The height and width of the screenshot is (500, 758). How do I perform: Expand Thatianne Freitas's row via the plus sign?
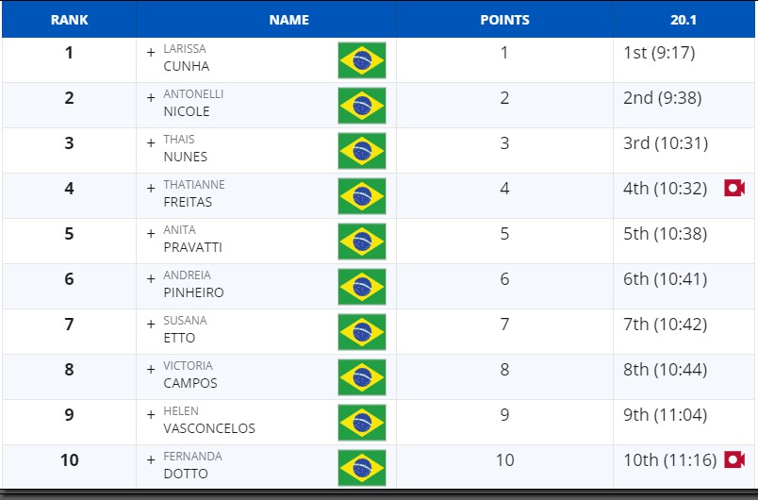151,188
